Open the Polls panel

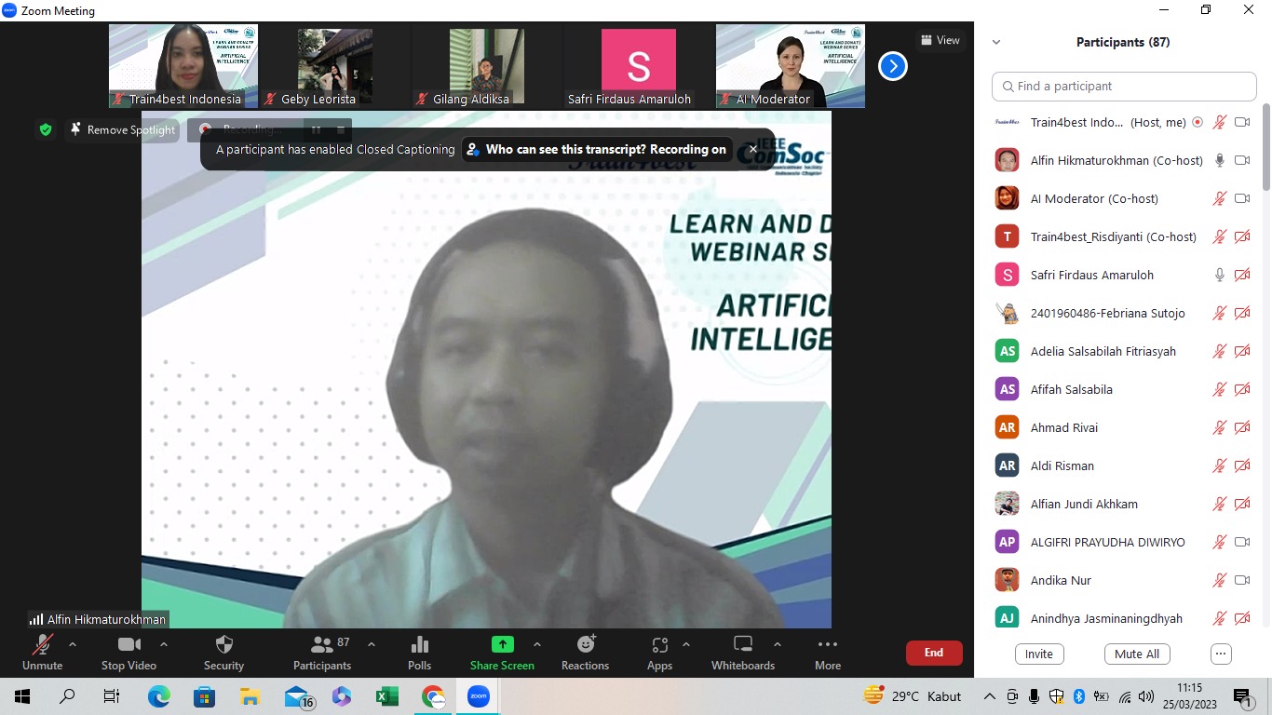pos(419,653)
